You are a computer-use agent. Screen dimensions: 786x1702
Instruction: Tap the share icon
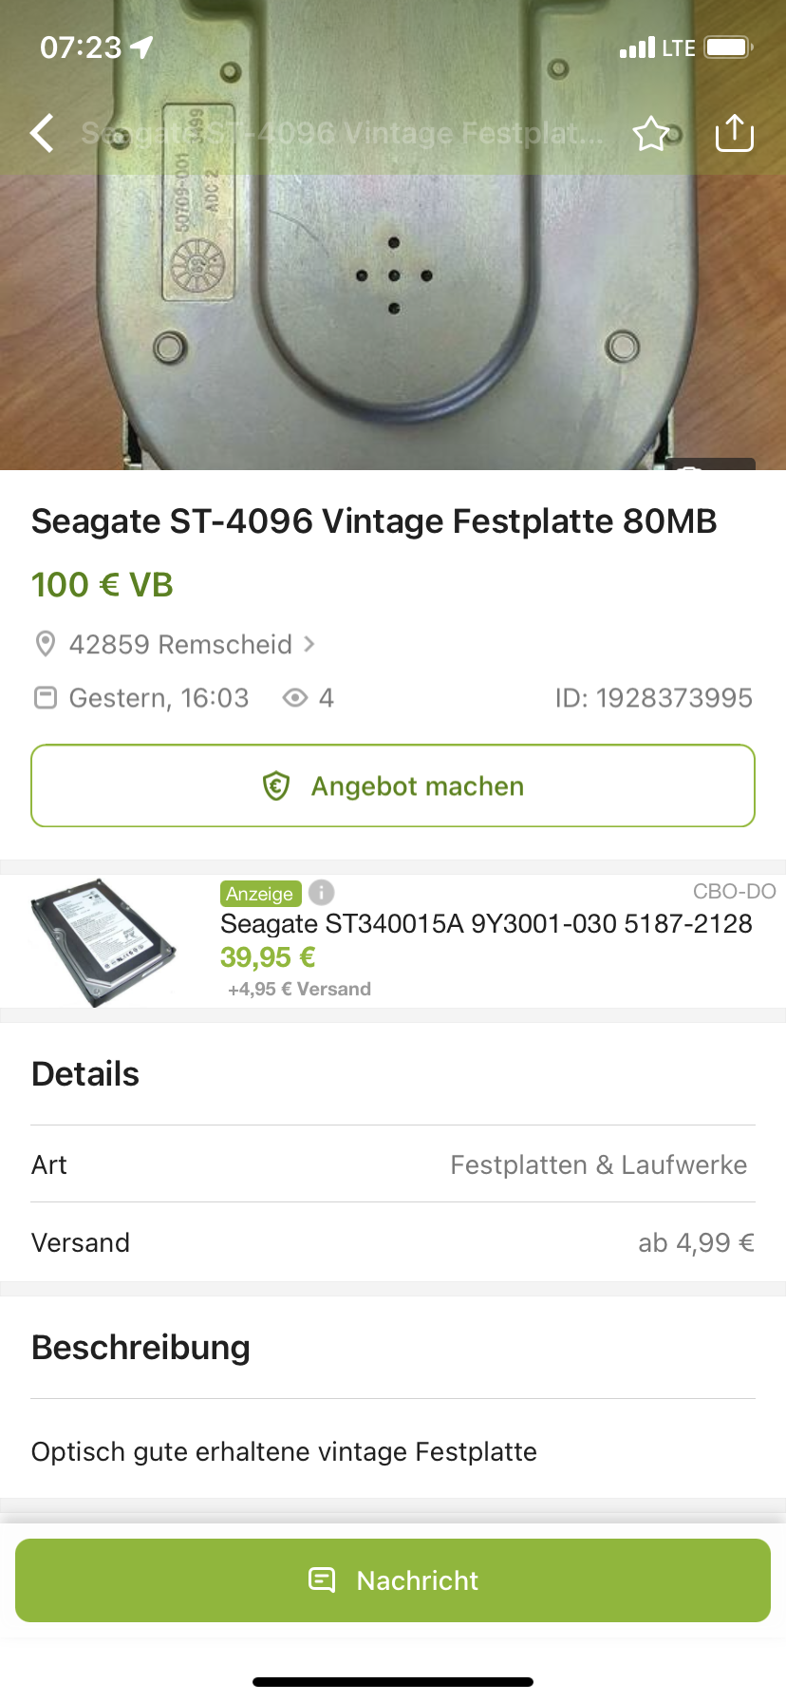pyautogui.click(x=734, y=133)
